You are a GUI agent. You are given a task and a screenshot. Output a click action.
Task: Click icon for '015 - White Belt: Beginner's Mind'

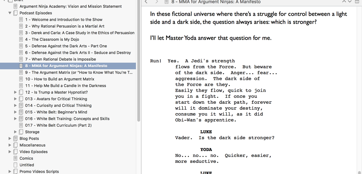[x=21, y=112]
